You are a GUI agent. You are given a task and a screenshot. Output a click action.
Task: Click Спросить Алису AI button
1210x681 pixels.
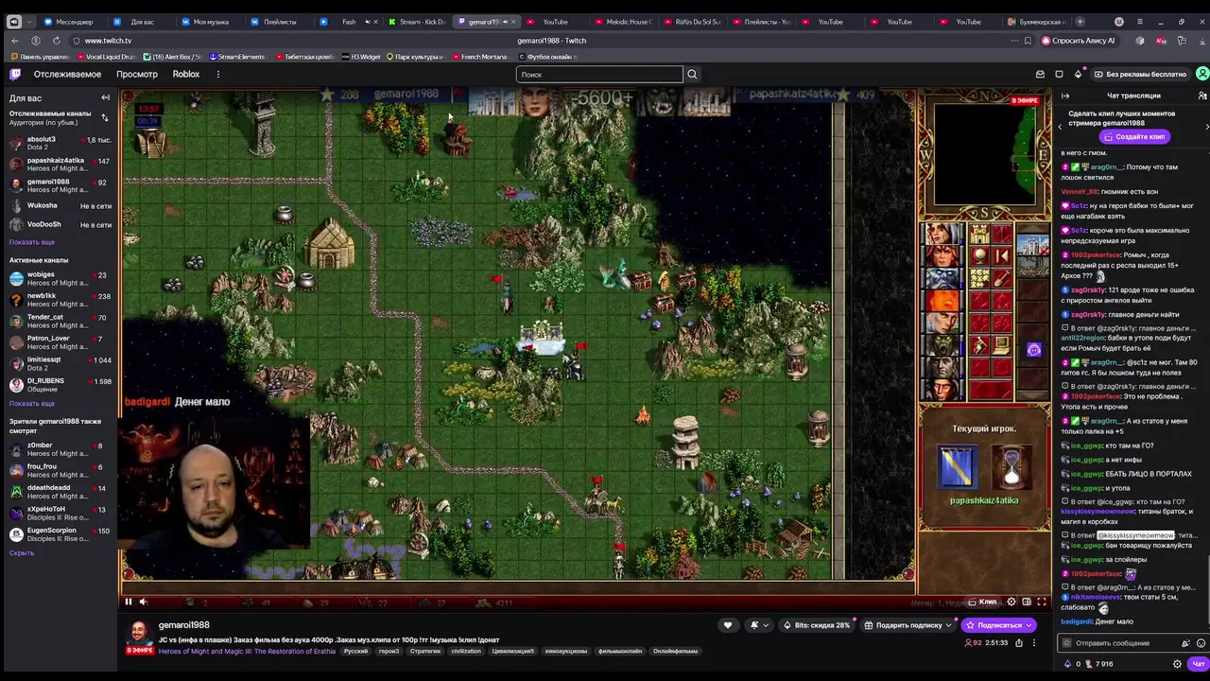click(x=1079, y=41)
